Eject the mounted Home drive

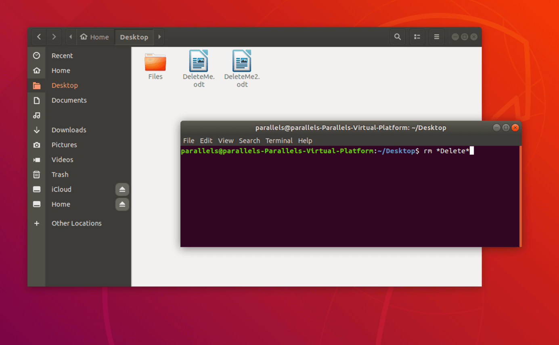[x=122, y=204]
